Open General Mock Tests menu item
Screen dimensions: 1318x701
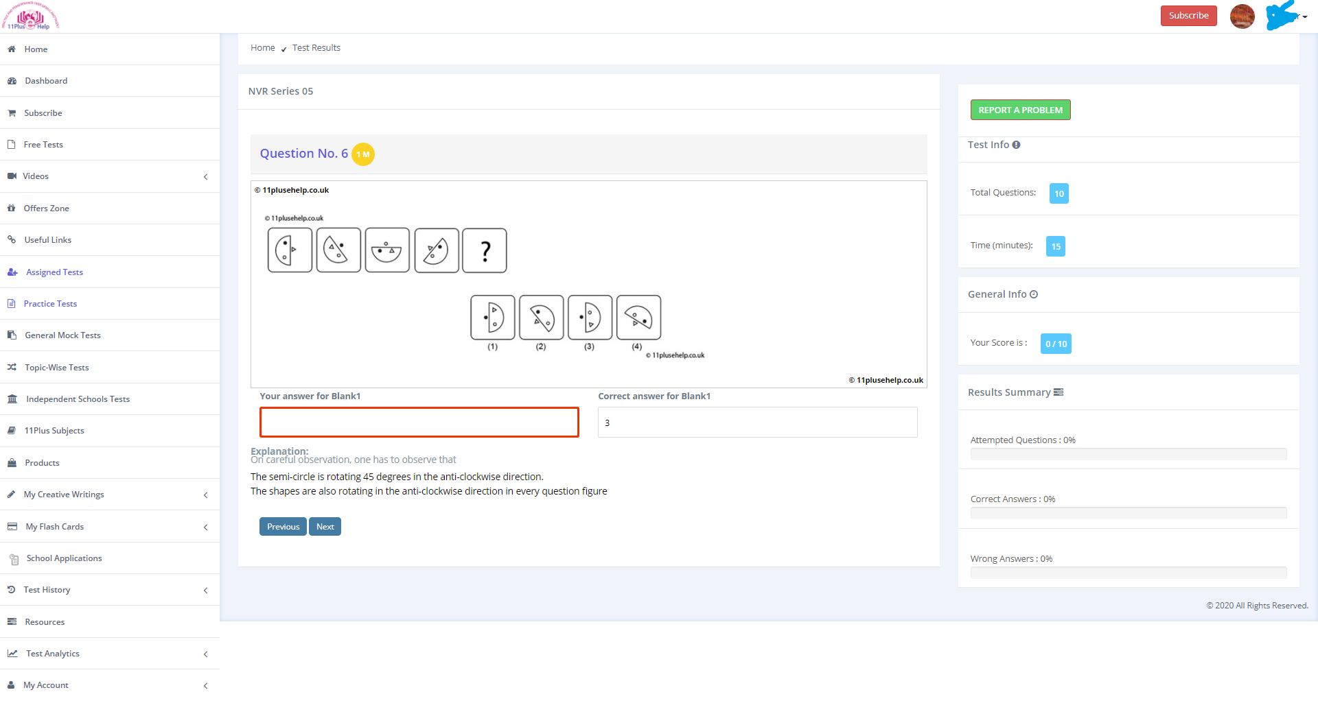[x=62, y=335]
